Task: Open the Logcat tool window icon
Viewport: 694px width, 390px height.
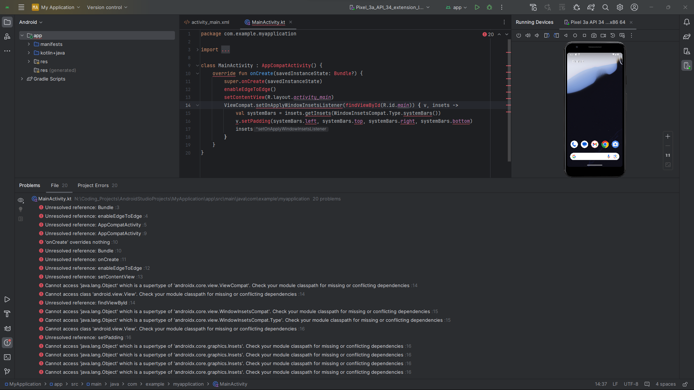Action: [7, 328]
